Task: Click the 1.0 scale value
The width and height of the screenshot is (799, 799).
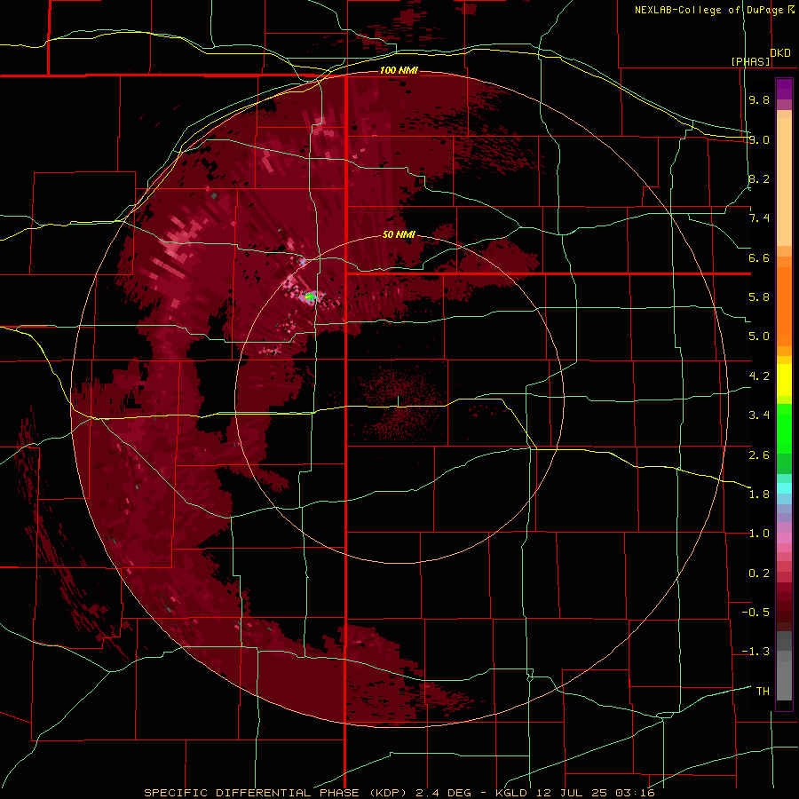Action: pyautogui.click(x=759, y=534)
